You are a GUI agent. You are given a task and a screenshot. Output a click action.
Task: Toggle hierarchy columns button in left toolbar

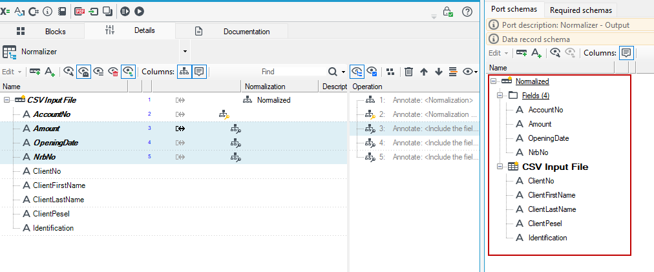(184, 72)
